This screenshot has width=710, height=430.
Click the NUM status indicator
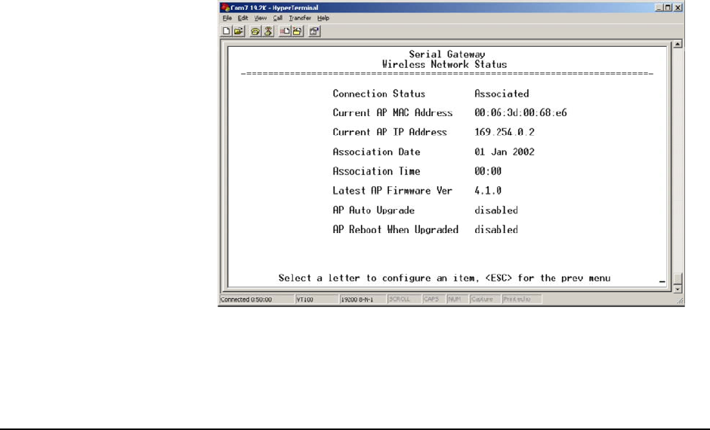coord(457,299)
